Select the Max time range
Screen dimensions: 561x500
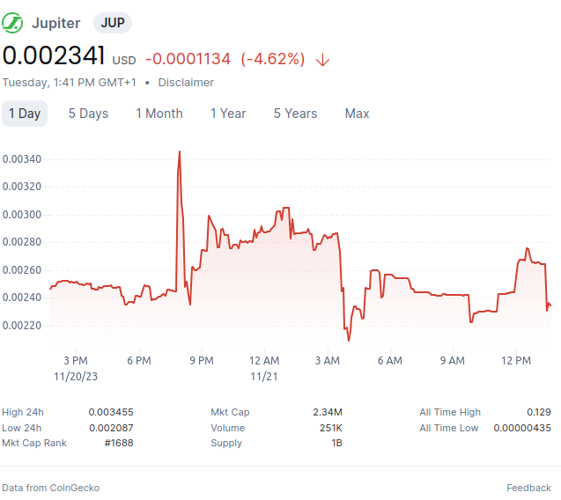[x=357, y=114]
